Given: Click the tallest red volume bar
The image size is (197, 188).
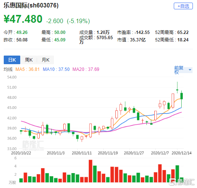Looking at the screenshot, I should [91, 171].
